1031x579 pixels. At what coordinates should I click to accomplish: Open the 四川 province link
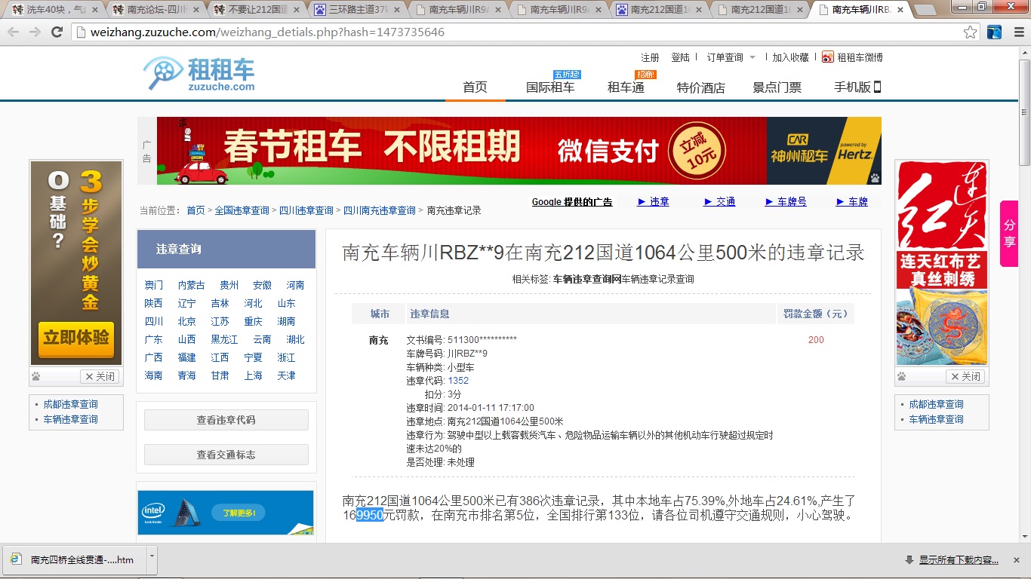[154, 321]
